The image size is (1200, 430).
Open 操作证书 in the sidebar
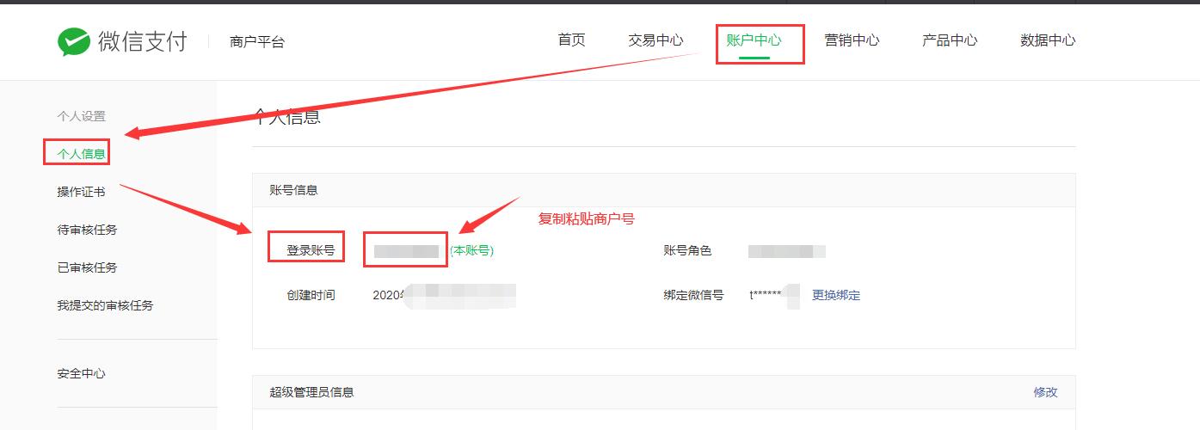tap(81, 192)
